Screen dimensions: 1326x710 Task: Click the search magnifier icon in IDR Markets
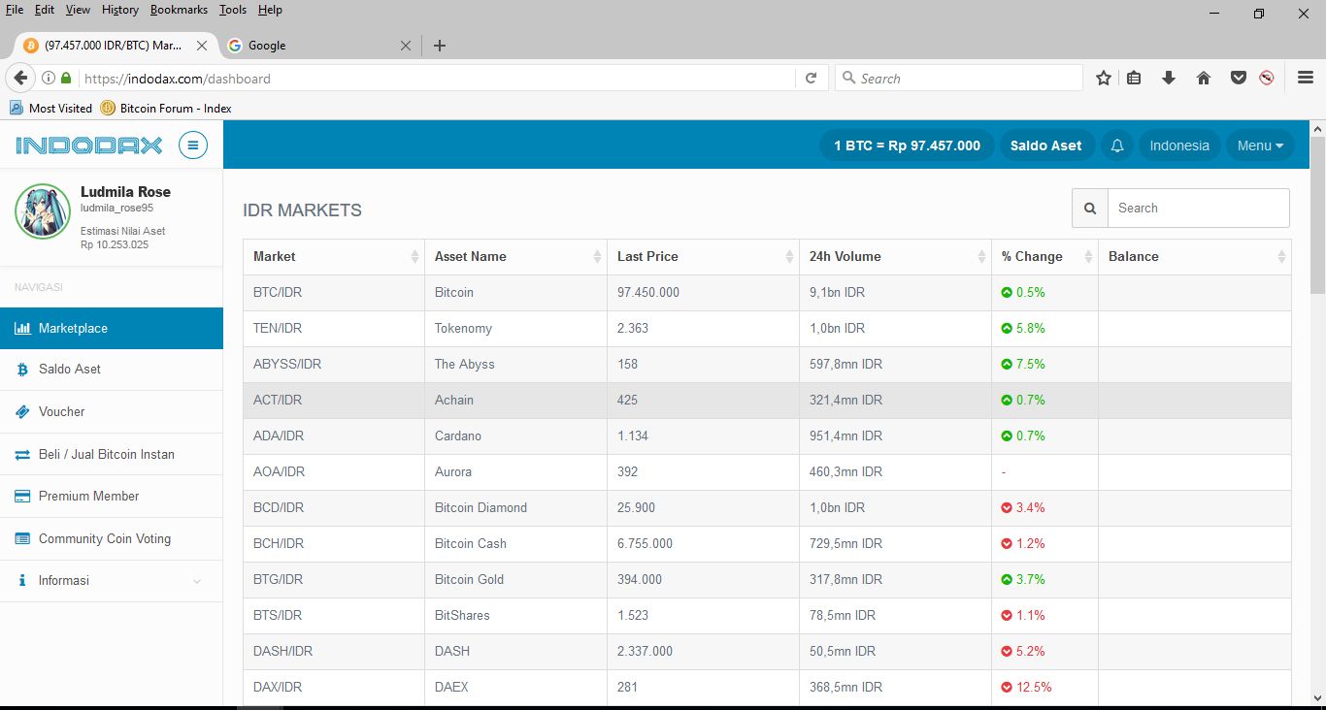1090,208
